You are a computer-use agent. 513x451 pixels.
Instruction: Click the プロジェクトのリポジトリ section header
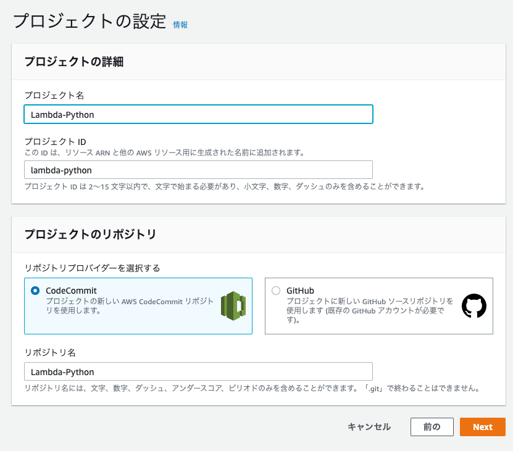click(90, 234)
